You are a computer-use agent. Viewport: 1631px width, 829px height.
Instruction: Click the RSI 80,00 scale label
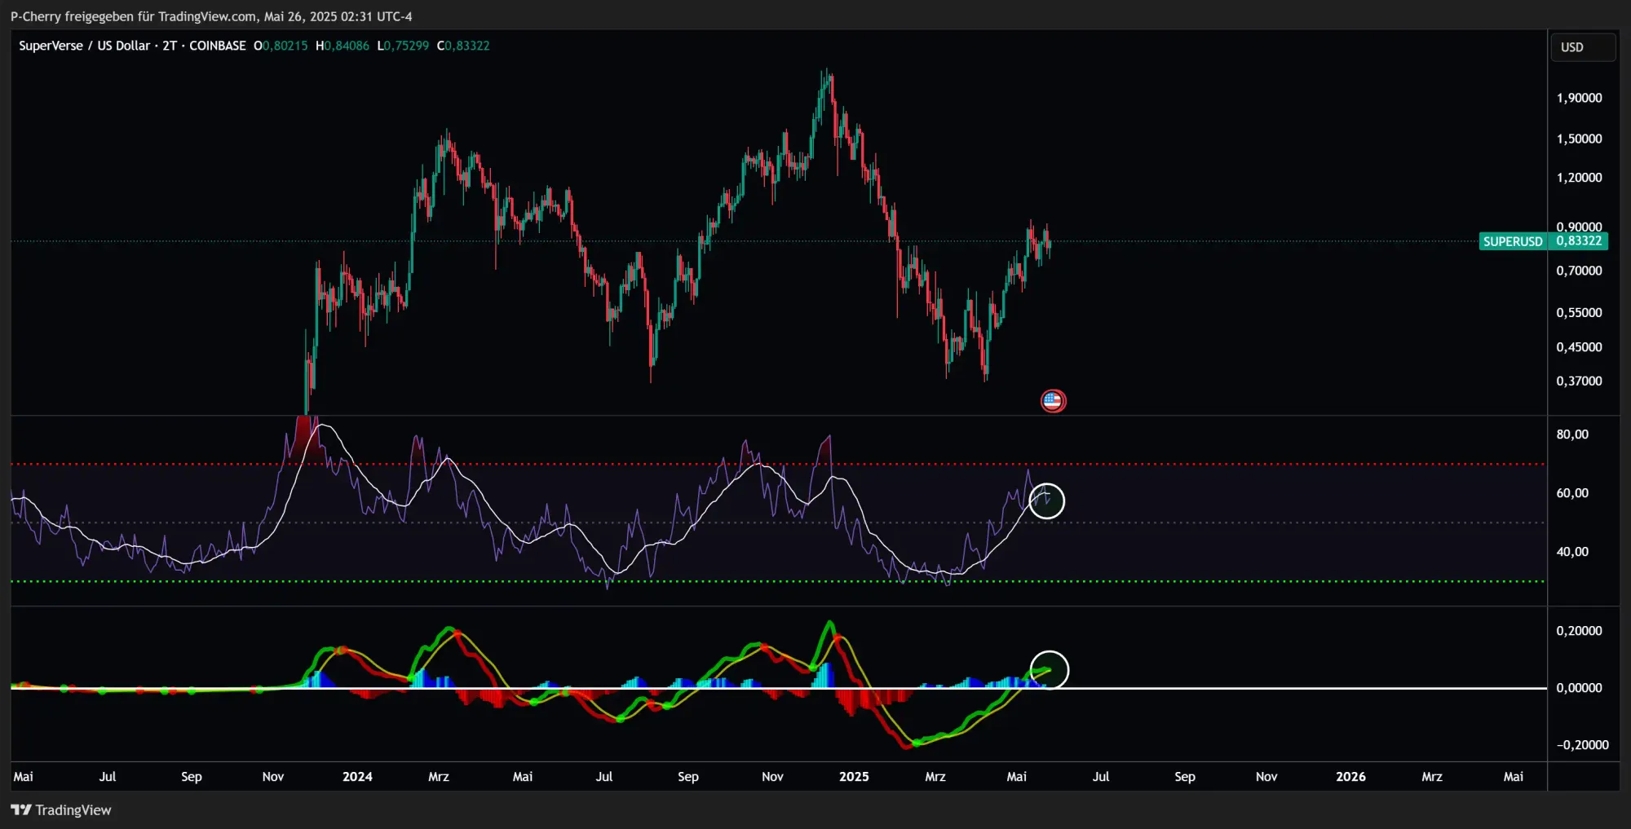coord(1572,434)
